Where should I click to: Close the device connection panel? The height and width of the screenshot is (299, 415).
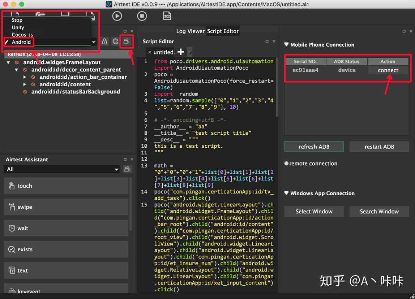point(411,31)
